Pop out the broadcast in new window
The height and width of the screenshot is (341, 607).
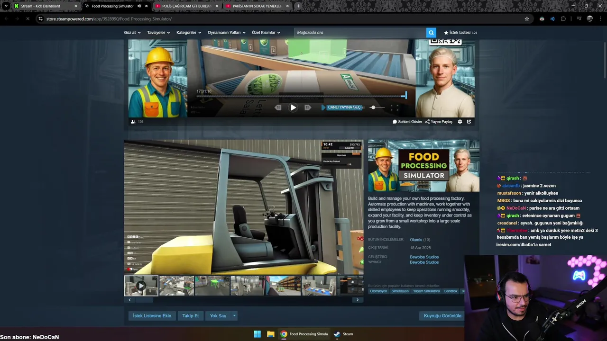tap(469, 122)
